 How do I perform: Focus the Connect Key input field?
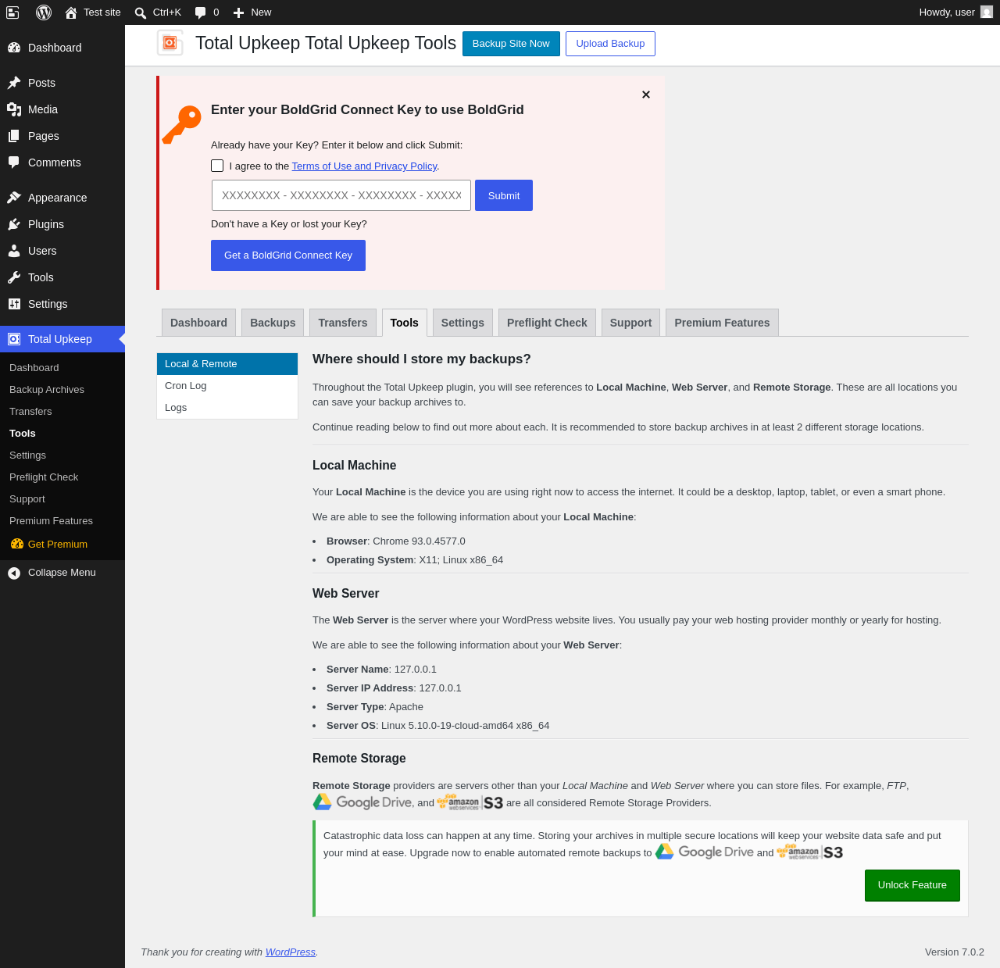coord(341,195)
